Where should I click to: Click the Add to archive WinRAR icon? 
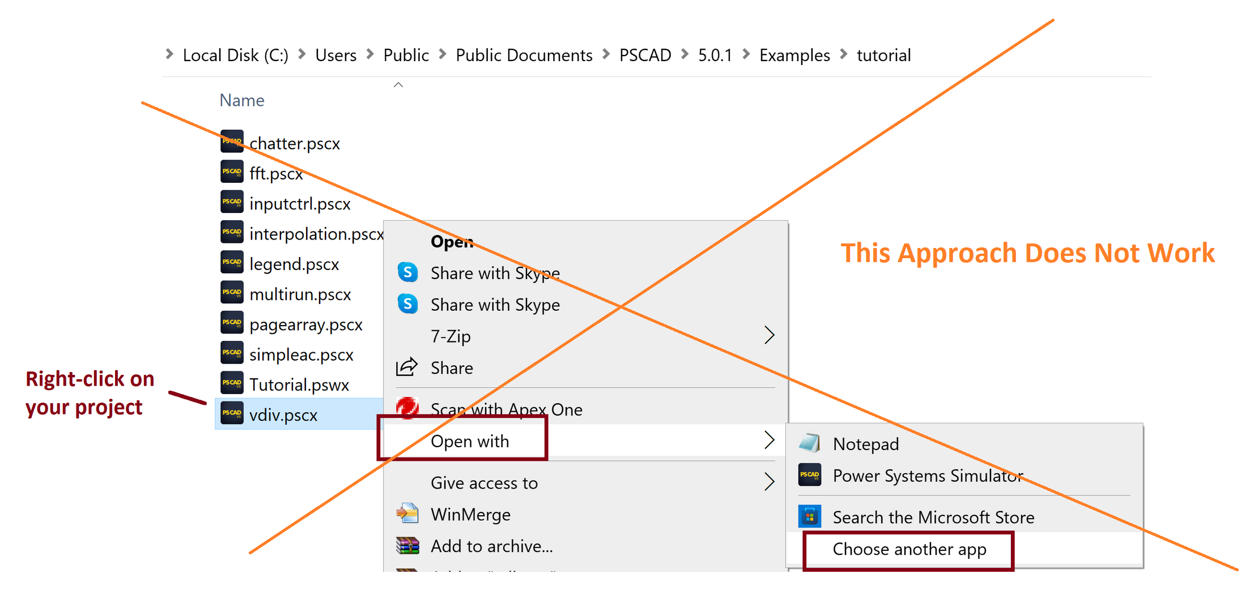click(407, 546)
